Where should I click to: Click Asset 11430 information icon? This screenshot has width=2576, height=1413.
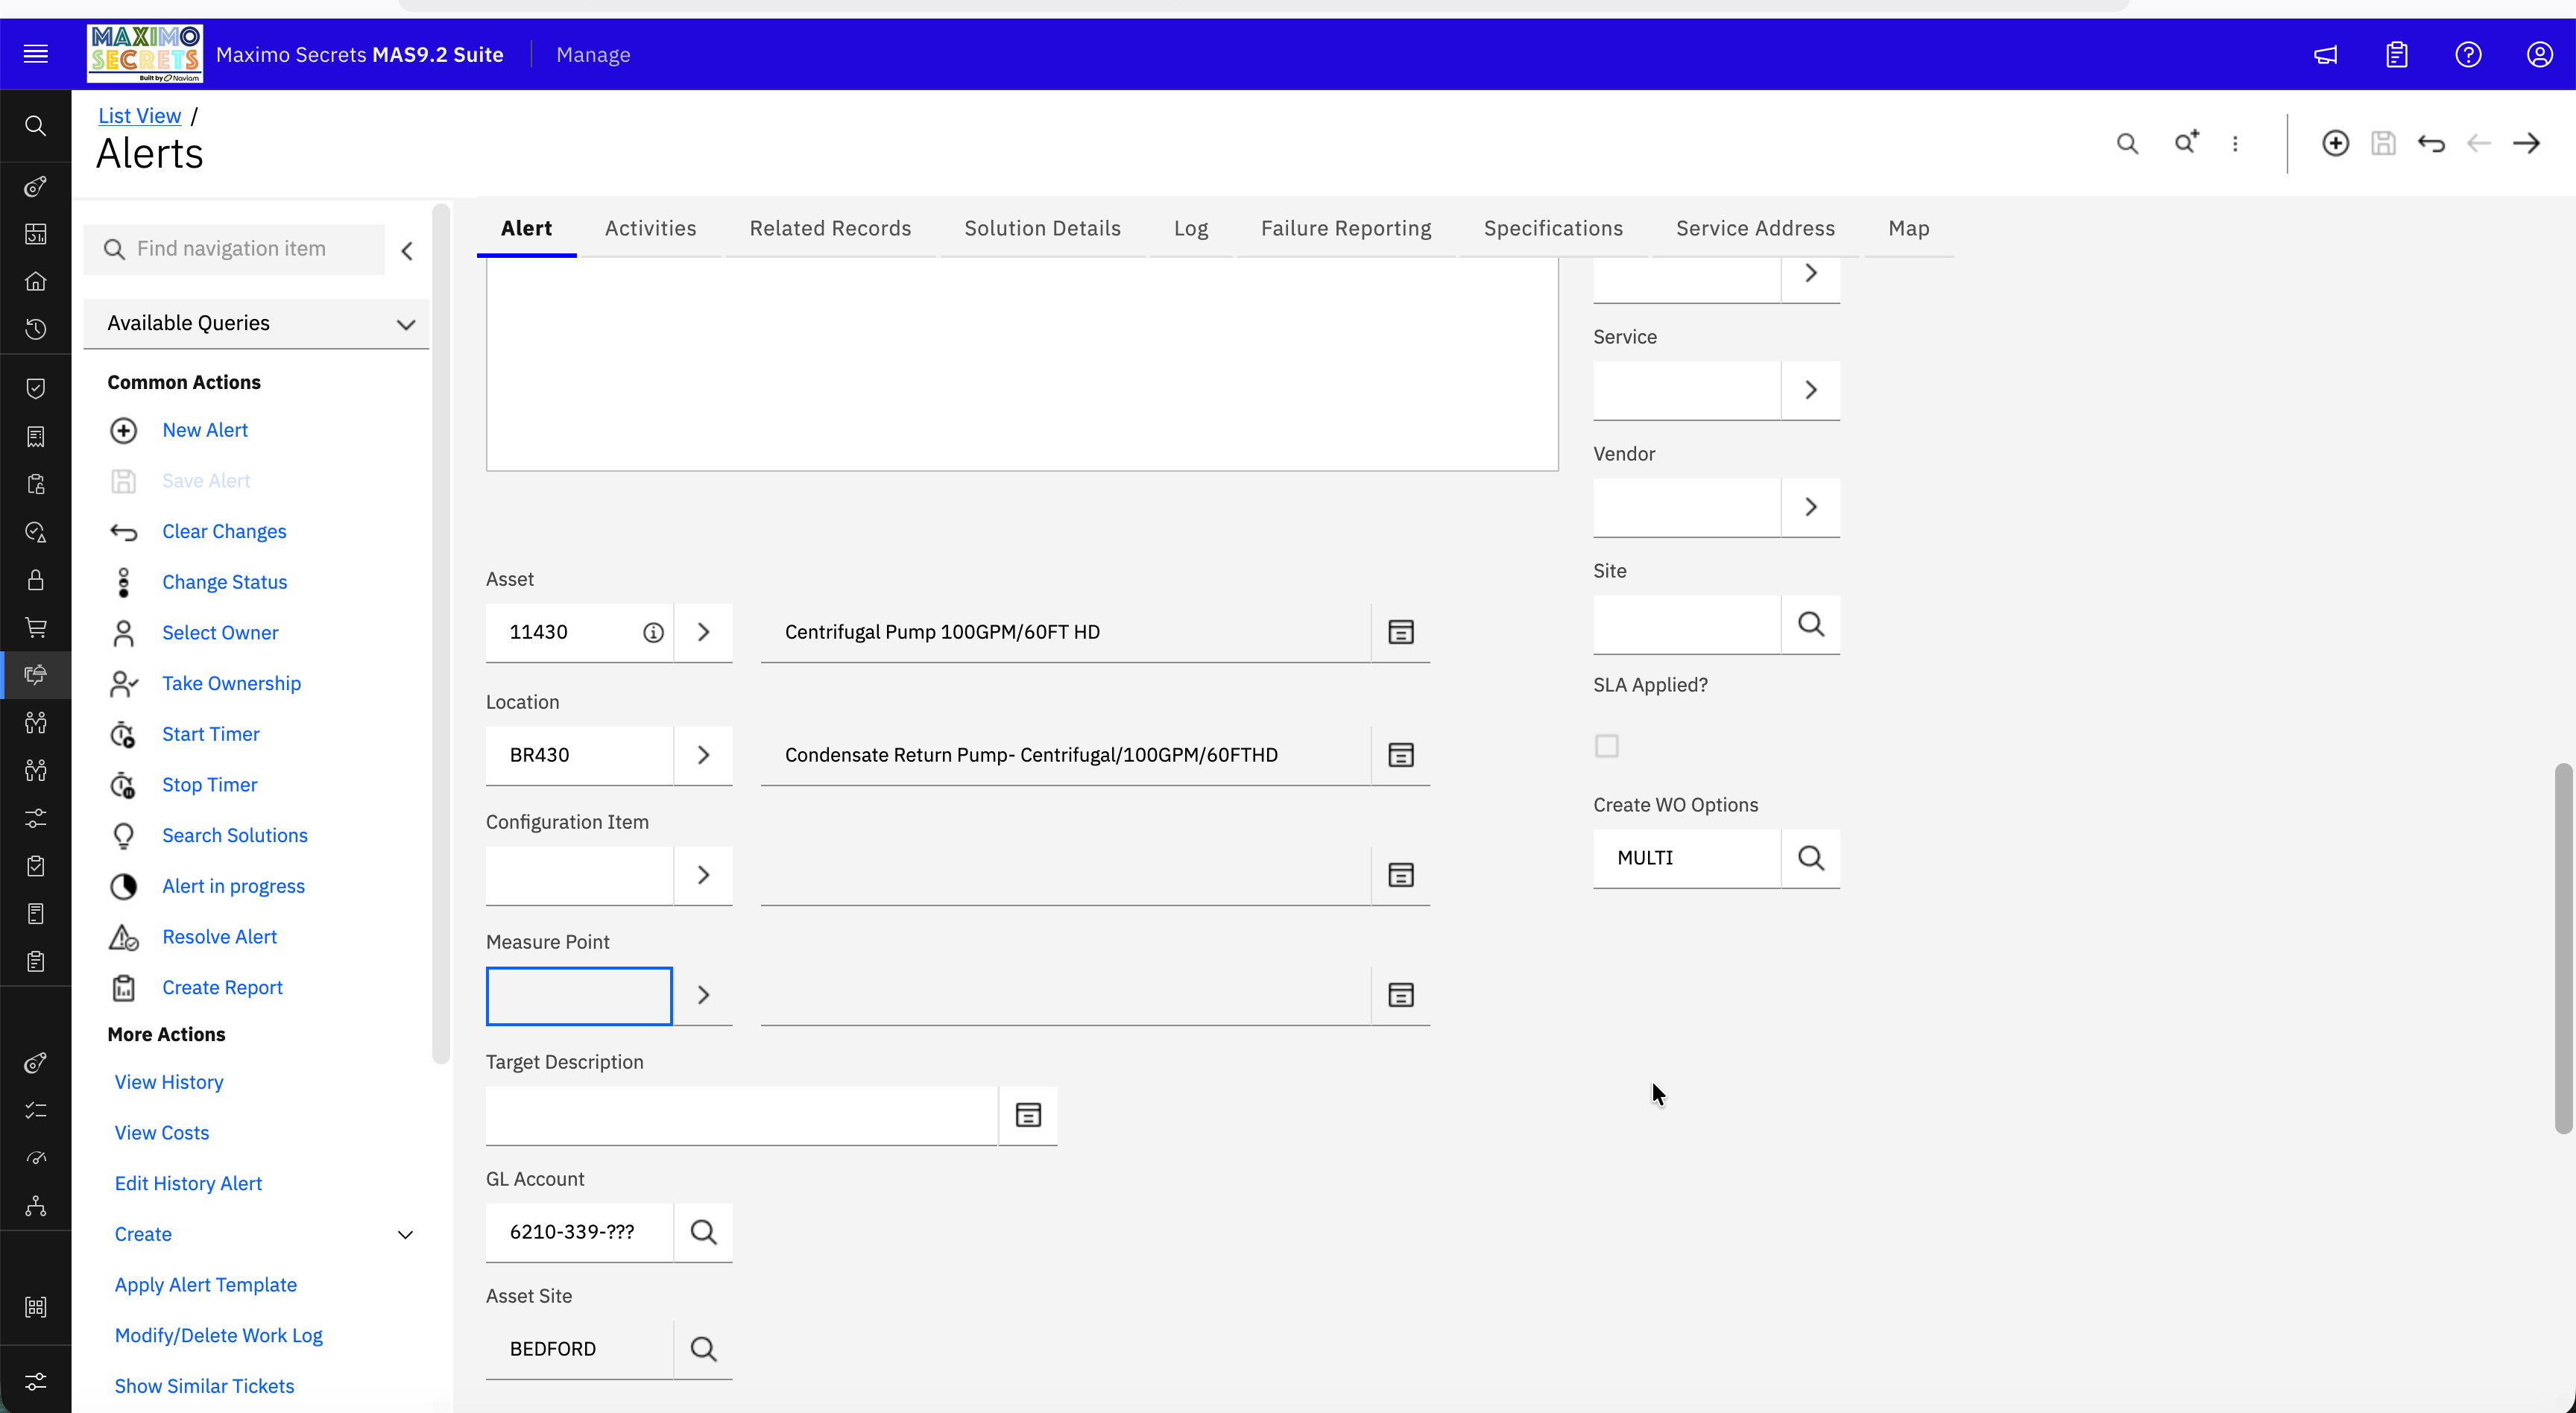click(x=653, y=632)
